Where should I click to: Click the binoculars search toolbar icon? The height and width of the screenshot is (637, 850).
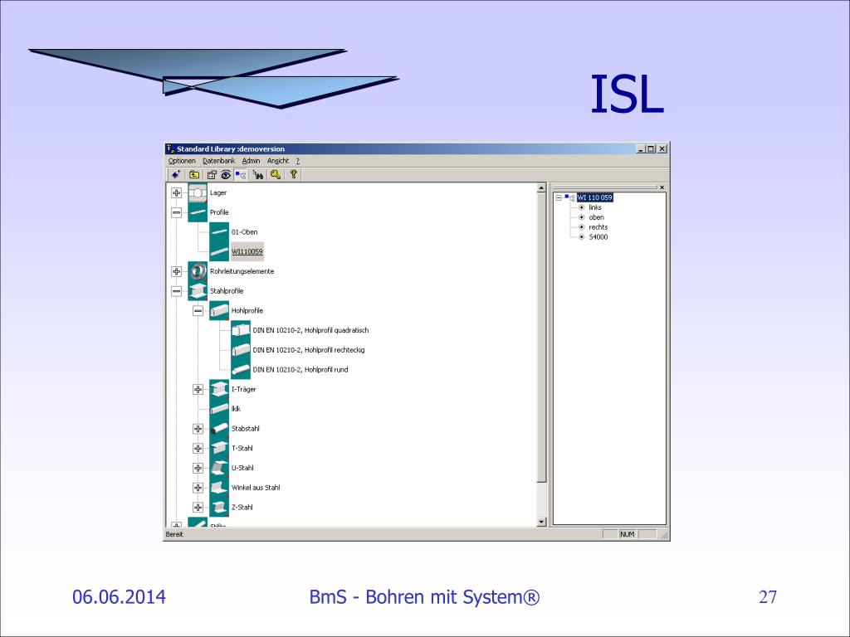[258, 174]
